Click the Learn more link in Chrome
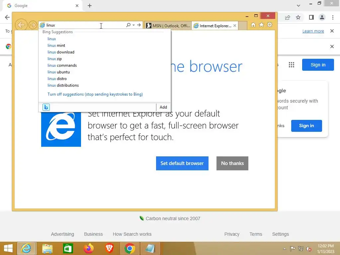Viewport: 340px width, 255px height. pos(313,31)
